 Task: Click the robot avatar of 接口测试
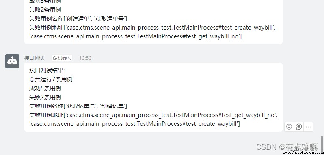click(12, 61)
